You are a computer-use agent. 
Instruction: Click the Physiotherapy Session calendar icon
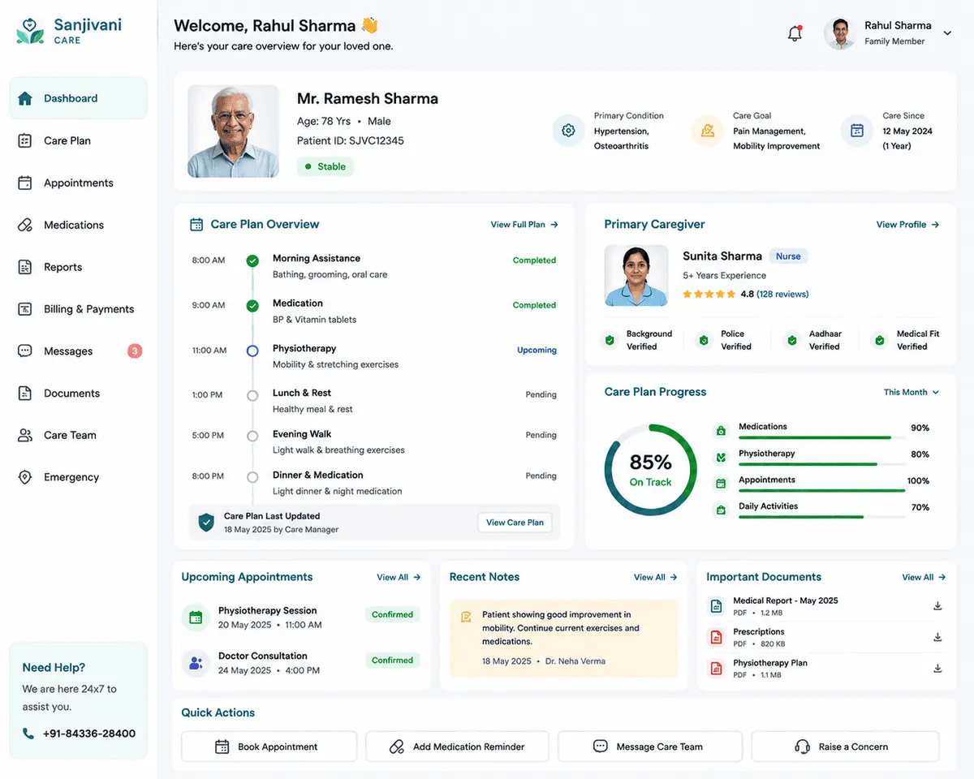point(196,618)
